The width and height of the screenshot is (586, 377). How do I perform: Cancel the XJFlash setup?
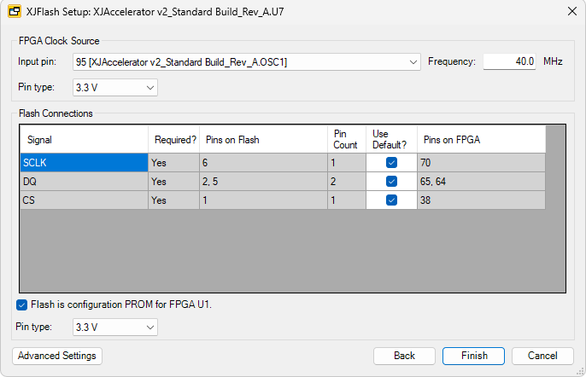click(542, 356)
